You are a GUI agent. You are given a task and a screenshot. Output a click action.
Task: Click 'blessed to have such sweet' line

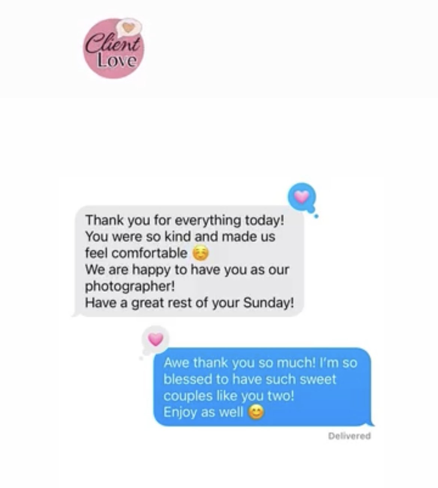pyautogui.click(x=250, y=379)
